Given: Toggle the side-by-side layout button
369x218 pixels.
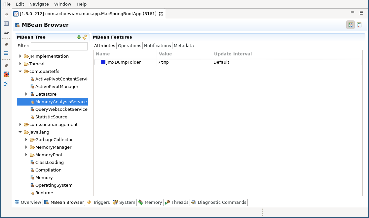Looking at the screenshot, I should [350, 25].
